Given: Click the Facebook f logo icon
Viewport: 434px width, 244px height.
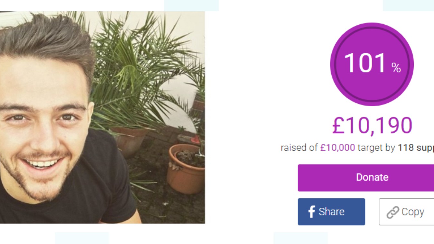Looking at the screenshot, I should click(x=311, y=212).
